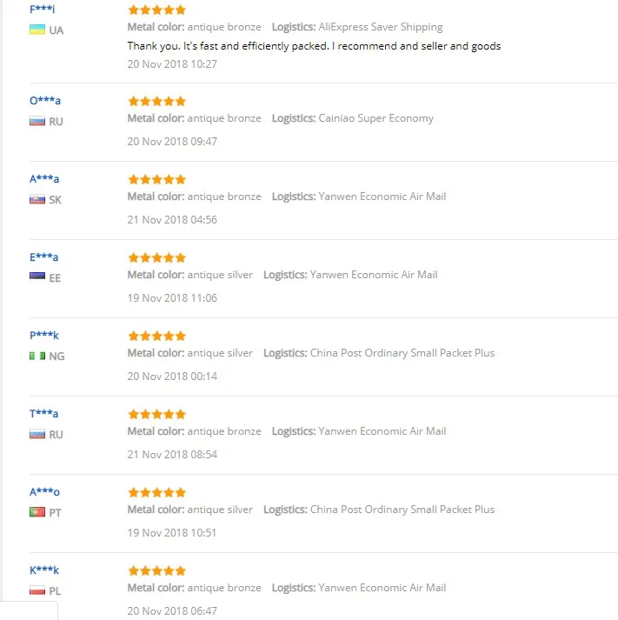Click the Estonia flag beside EE
Viewport: 618px width, 620px height.
tap(37, 276)
